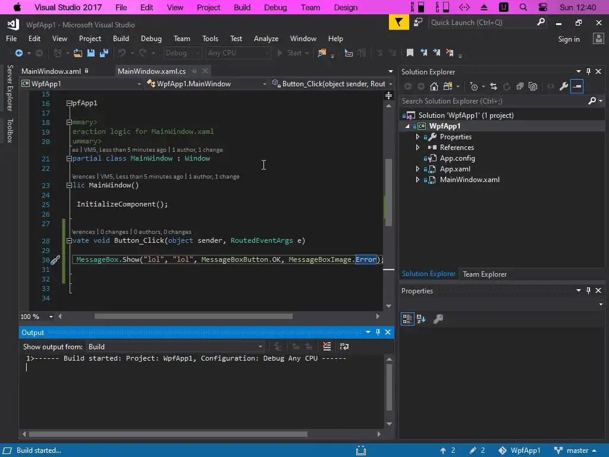This screenshot has width=609, height=457.
Task: Click the Solution Explorer search magnifier icon
Action: click(x=592, y=101)
